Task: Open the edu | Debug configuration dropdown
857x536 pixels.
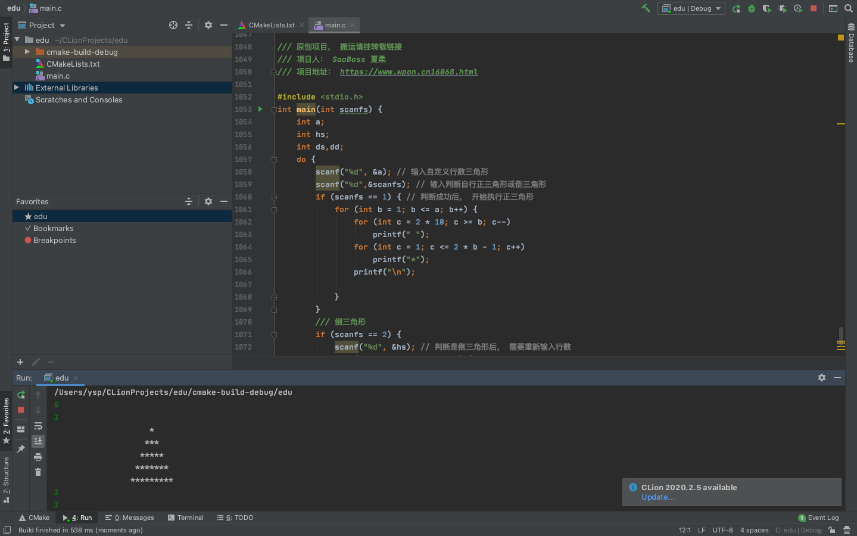Action: click(x=691, y=8)
